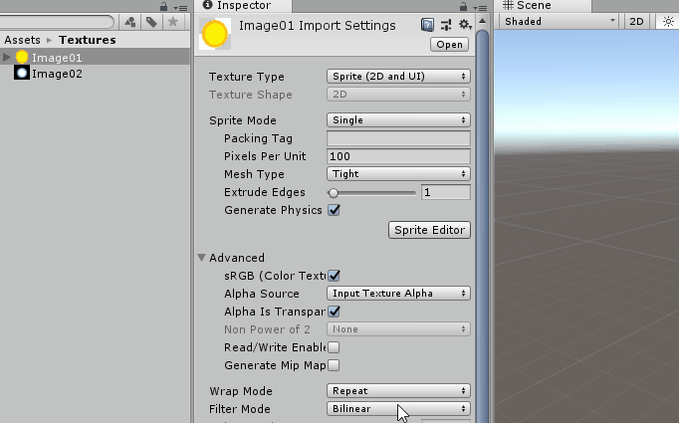Click the Extrude Edges value field

tap(446, 192)
